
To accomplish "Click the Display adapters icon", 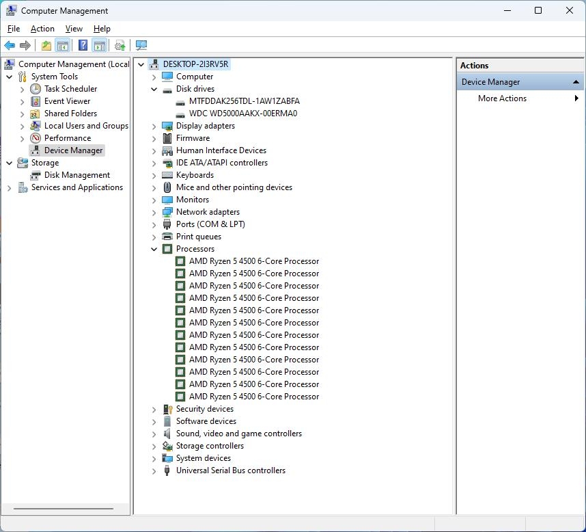I will [167, 126].
